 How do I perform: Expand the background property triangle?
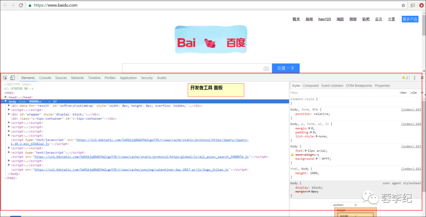[317, 159]
